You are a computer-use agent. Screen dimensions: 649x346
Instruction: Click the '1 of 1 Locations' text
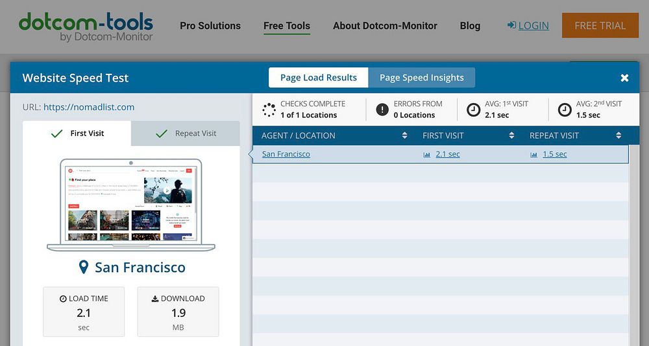(x=309, y=115)
